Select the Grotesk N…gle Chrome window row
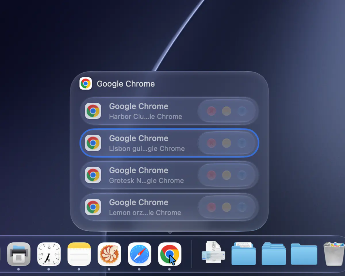The image size is (345, 276). click(169, 175)
